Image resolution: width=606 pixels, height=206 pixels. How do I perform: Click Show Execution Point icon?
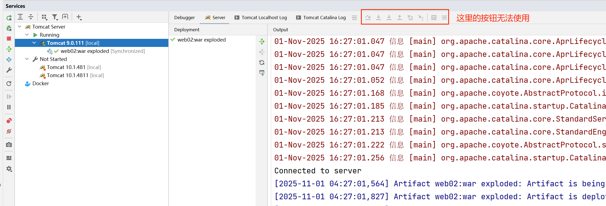pos(368,18)
